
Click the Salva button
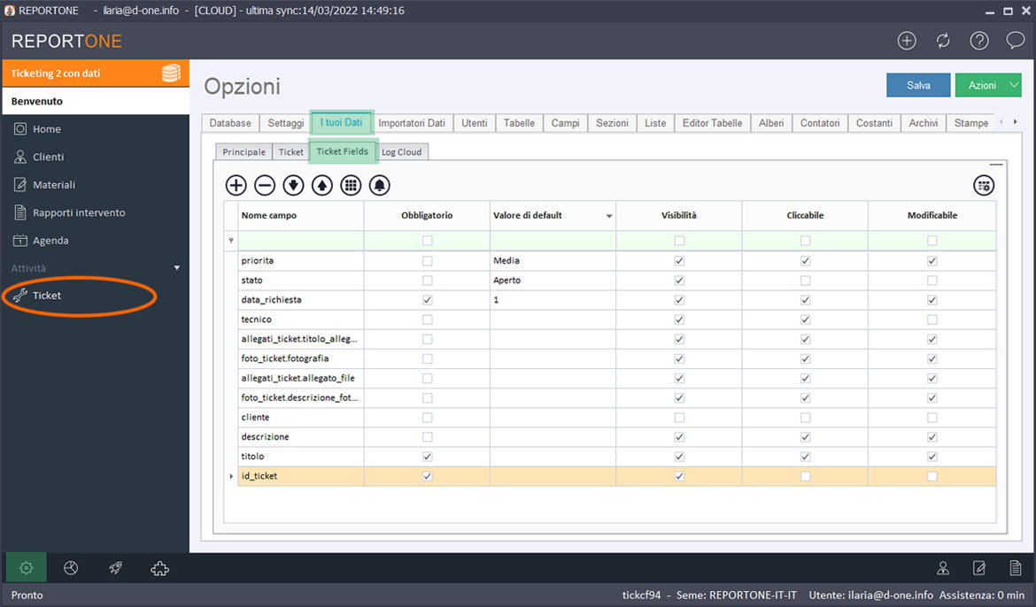(x=918, y=85)
